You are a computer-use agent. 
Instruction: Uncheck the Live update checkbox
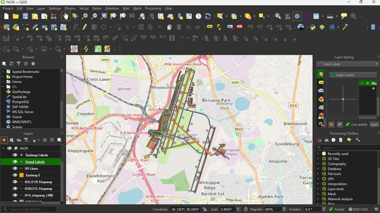coord(348,125)
